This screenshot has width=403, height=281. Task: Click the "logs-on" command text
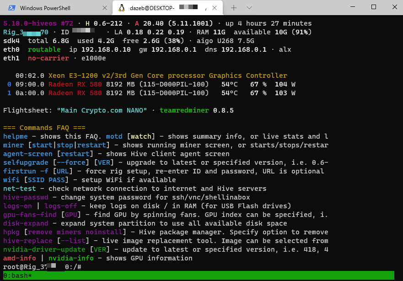tap(17, 206)
